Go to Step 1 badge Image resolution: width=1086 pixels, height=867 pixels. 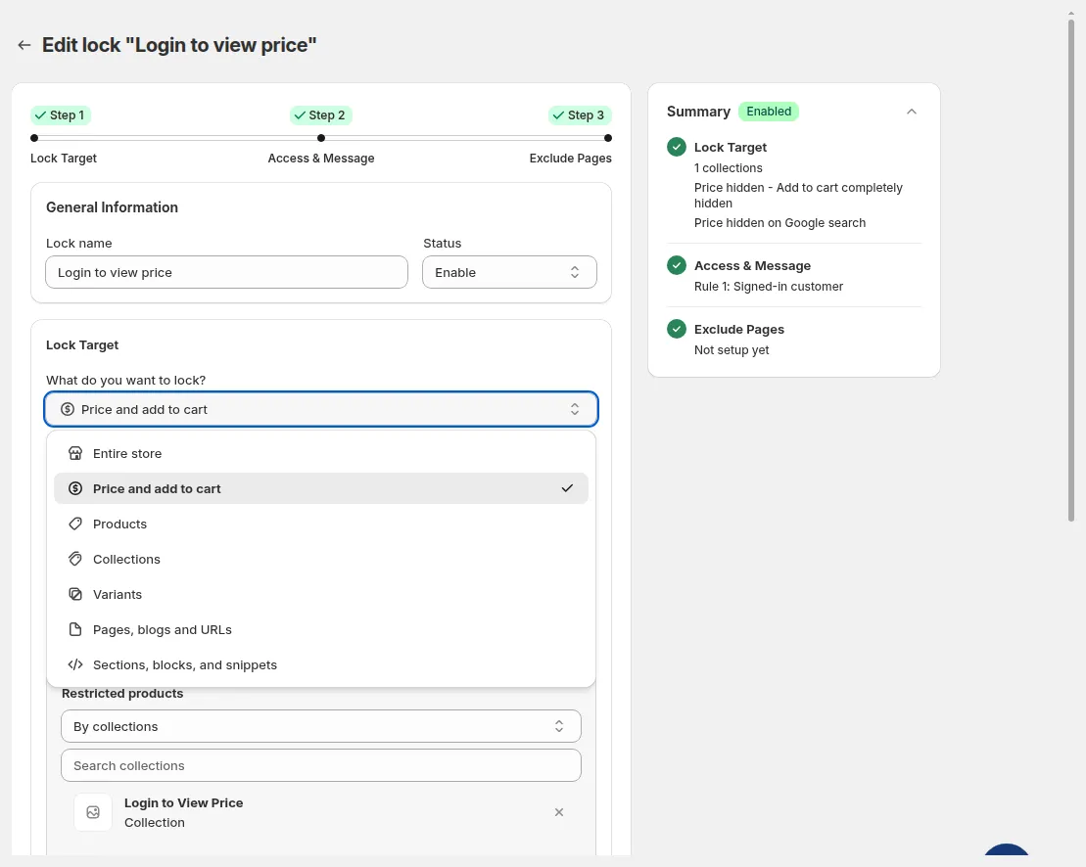click(61, 114)
